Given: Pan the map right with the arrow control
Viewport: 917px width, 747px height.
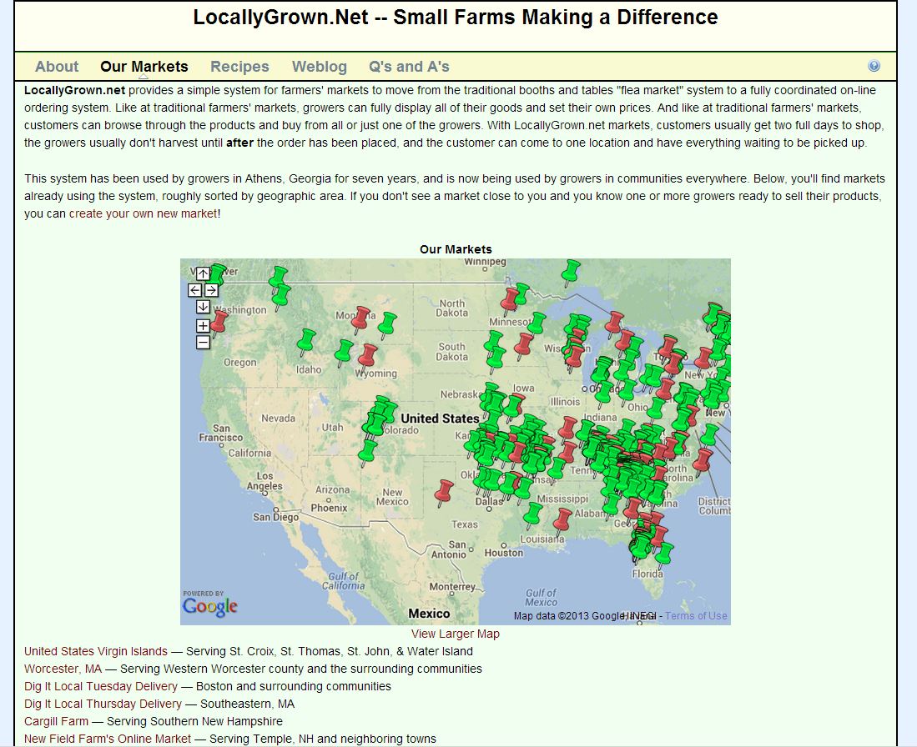Looking at the screenshot, I should coord(211,290).
